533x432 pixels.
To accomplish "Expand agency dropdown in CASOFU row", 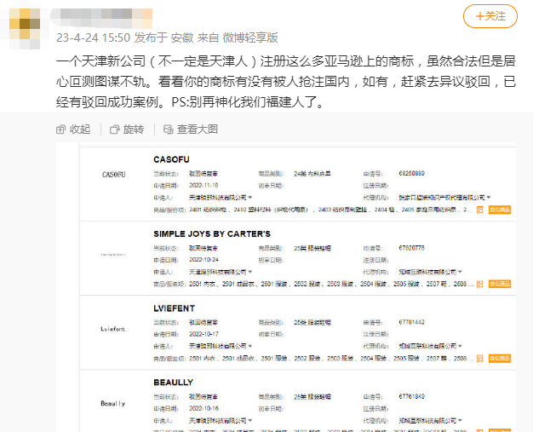I will pyautogui.click(x=489, y=198).
